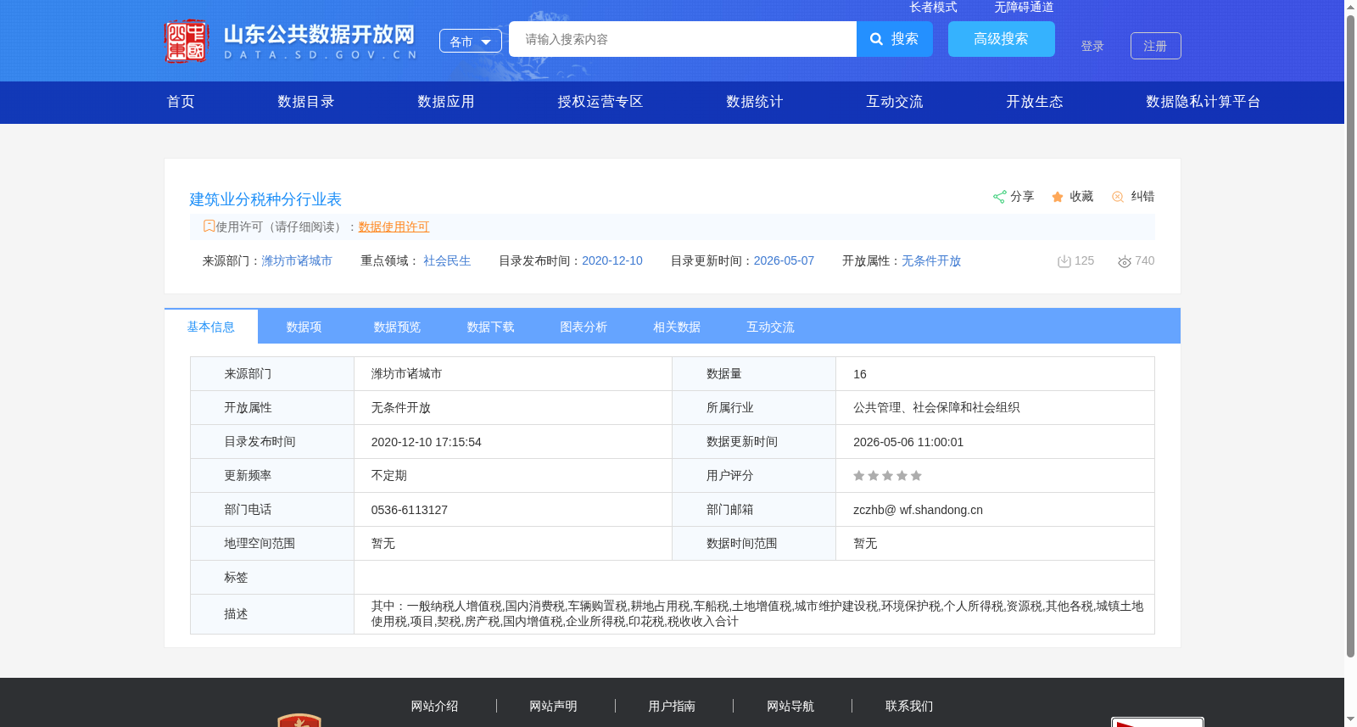Open 无障碍通道 accessibility channel
This screenshot has width=1357, height=727.
click(1024, 7)
